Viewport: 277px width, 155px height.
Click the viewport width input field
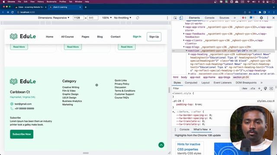[78, 18]
